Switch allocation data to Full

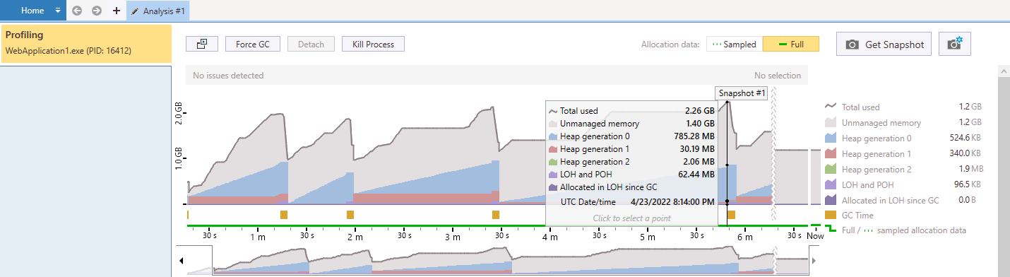point(791,44)
